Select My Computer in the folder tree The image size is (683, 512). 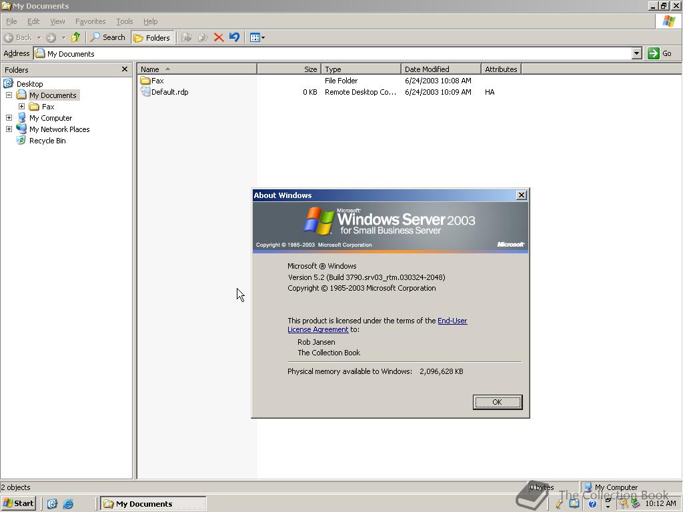click(51, 118)
